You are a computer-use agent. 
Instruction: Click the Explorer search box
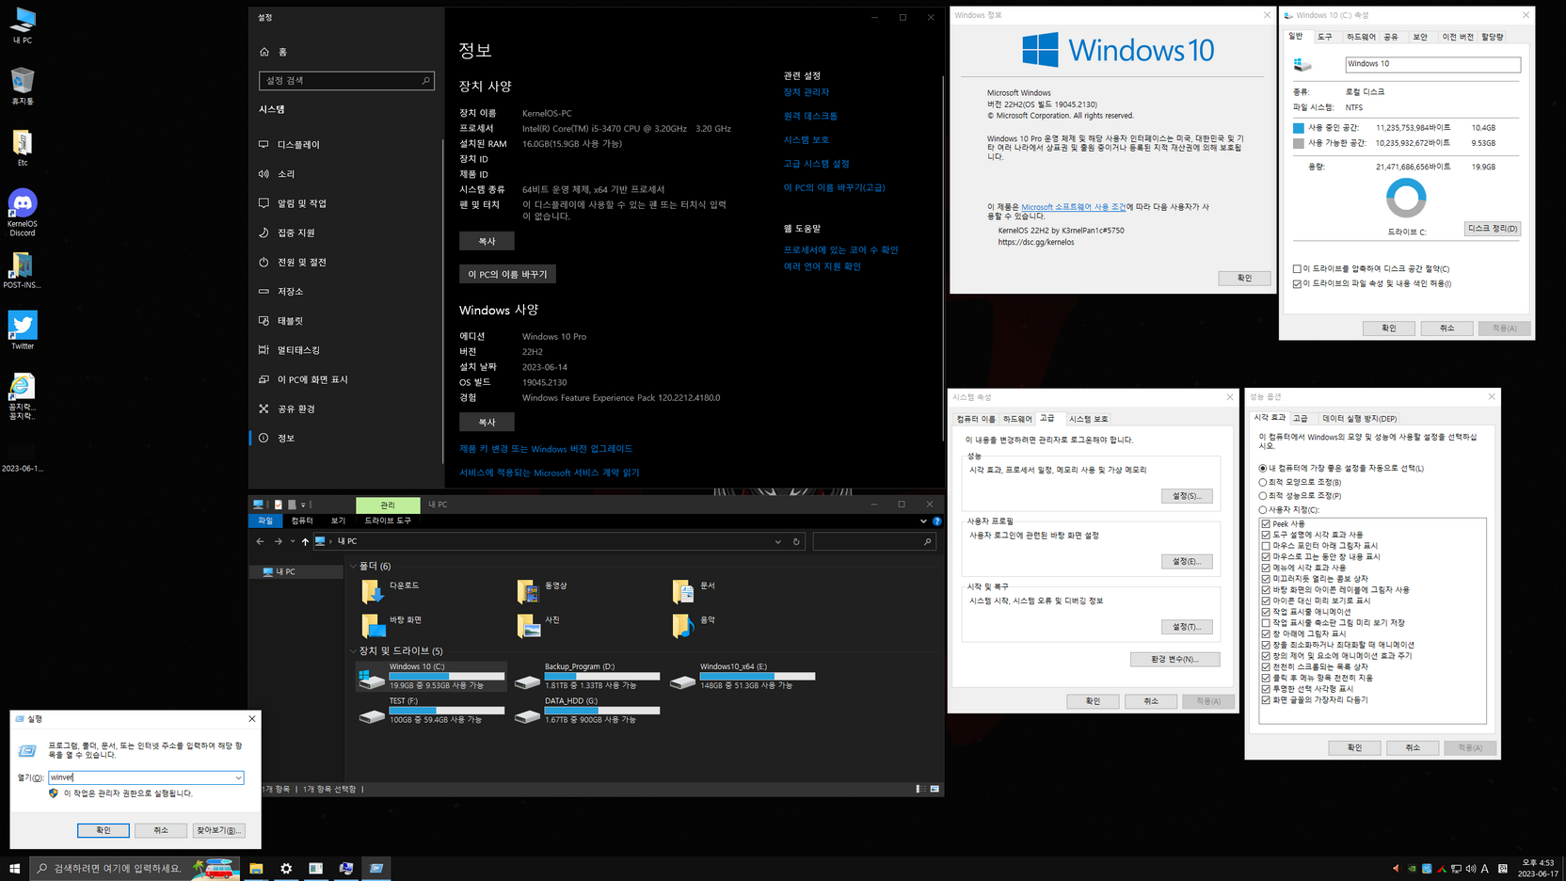coord(874,541)
